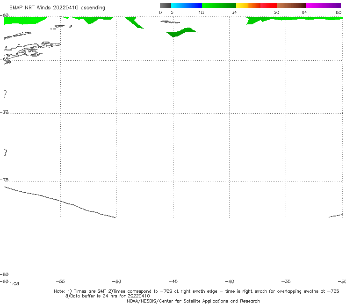Image resolution: width=346 pixels, height=304 pixels.
Task: Click the longitude label '-40'
Action: tap(230, 281)
